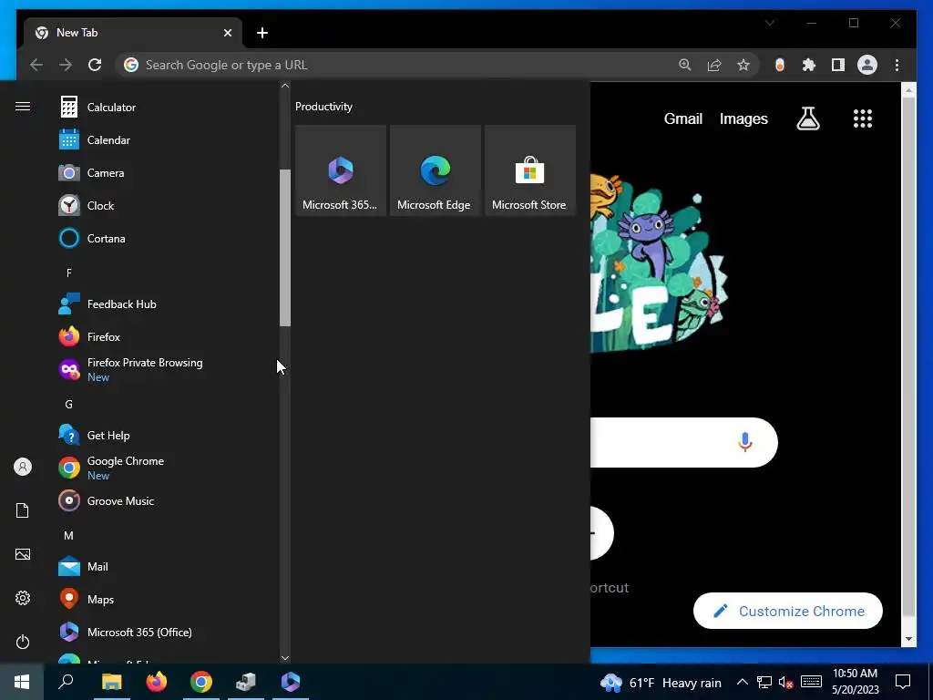Click the zoom magnifier icon in address bar
Image resolution: width=933 pixels, height=700 pixels.
[685, 65]
